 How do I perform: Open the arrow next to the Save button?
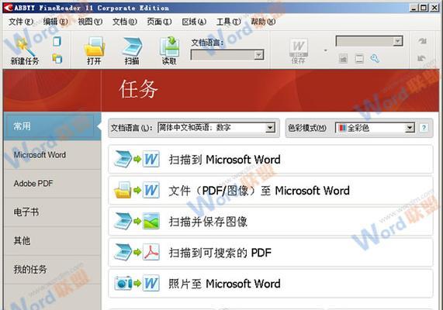point(326,51)
